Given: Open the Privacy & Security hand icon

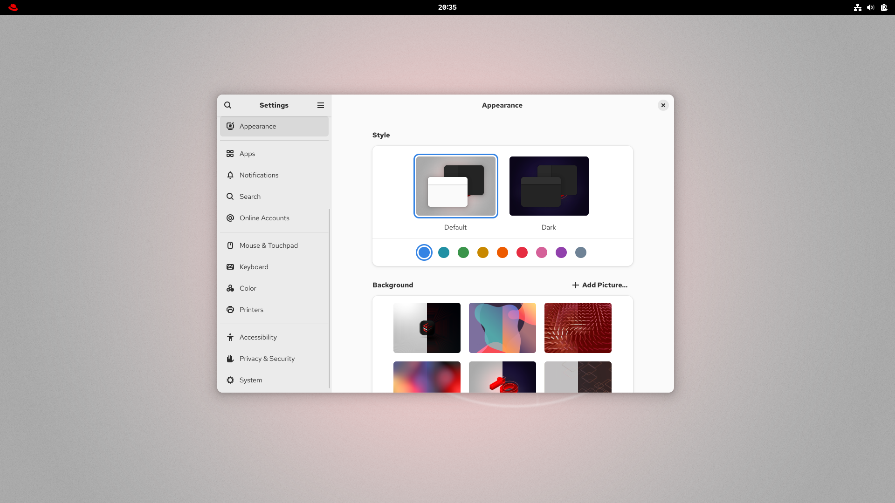Looking at the screenshot, I should [230, 359].
